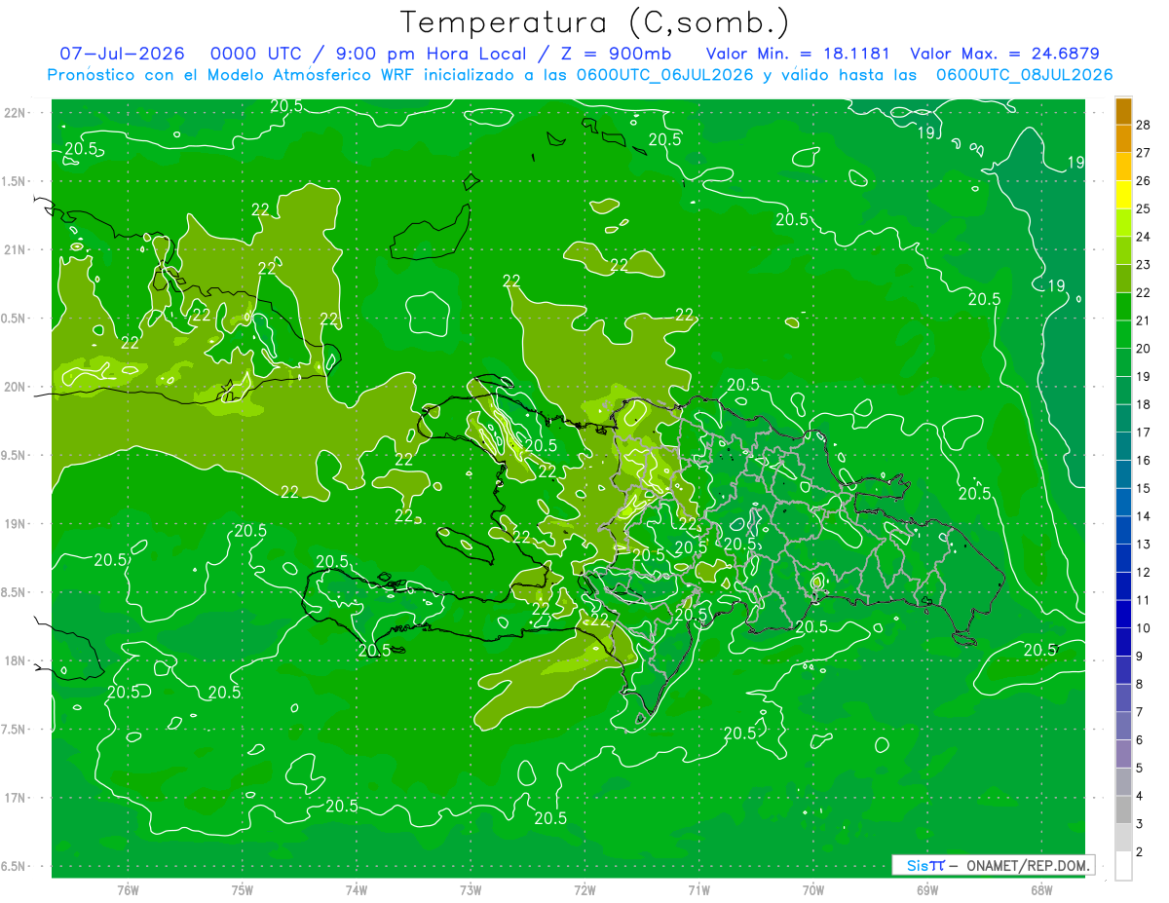Viewport: 1169px width, 903px height.
Task: Select the date text "07-Jul-2026"
Action: (122, 54)
